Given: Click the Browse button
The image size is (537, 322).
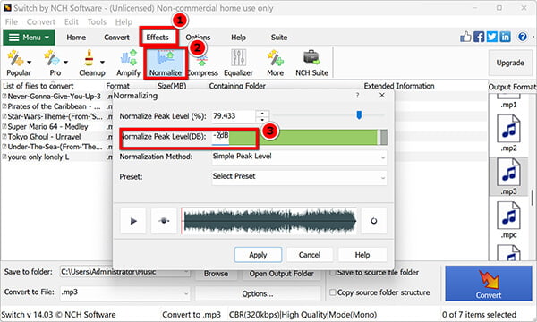Looking at the screenshot, I should click(216, 274).
